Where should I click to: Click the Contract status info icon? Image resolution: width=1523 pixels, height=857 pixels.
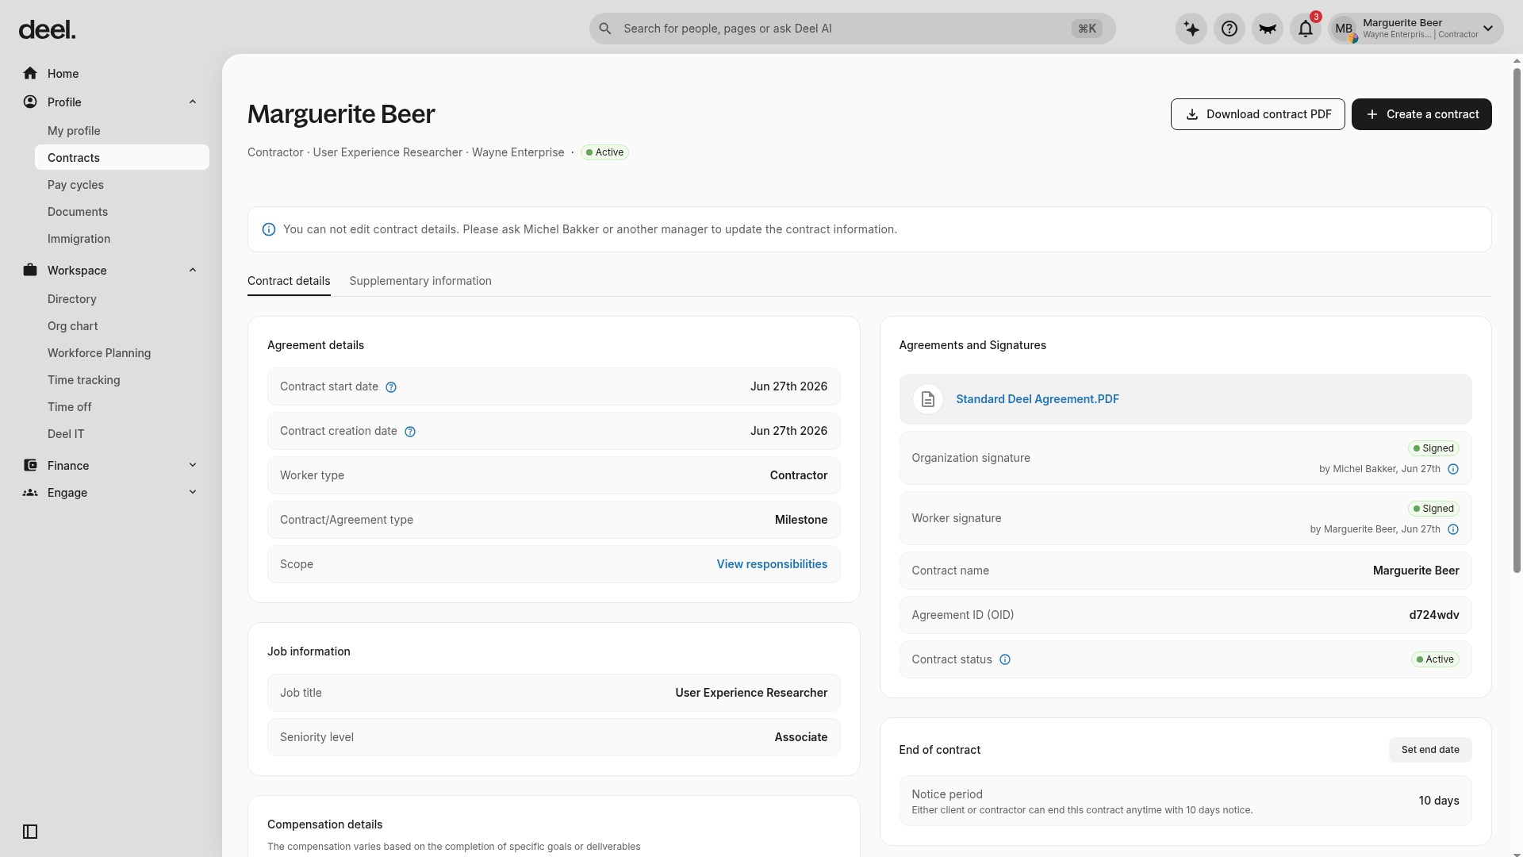(1005, 659)
